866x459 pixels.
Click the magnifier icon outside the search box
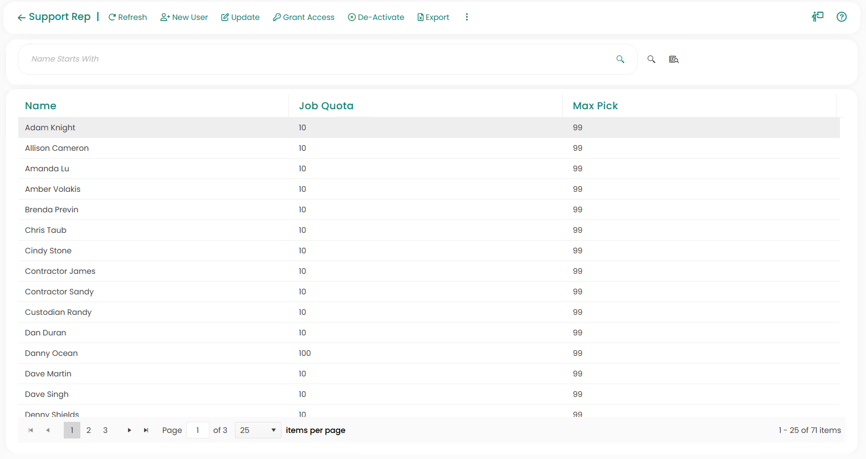point(651,59)
